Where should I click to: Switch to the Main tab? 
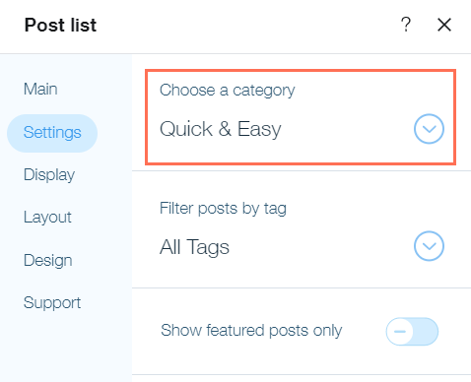tap(40, 89)
